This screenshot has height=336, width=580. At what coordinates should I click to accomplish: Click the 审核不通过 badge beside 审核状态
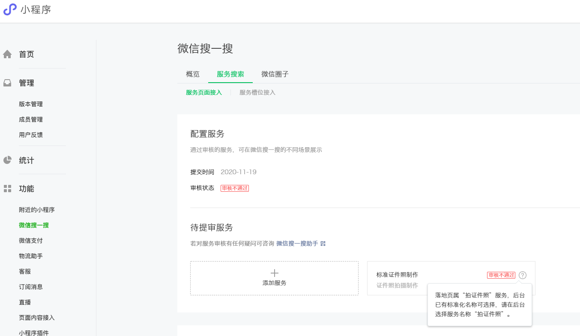click(235, 188)
